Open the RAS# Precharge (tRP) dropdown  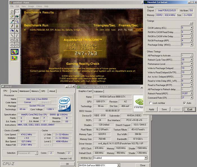coord(191,40)
